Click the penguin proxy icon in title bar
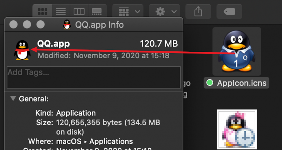Viewport: 282px width, 150px height. [x=67, y=25]
